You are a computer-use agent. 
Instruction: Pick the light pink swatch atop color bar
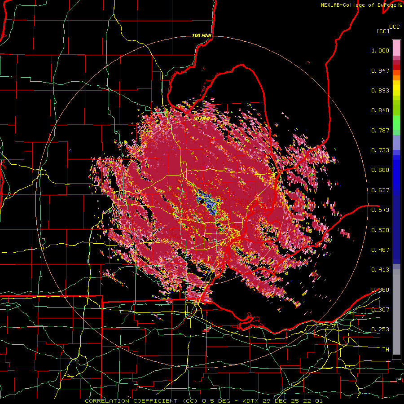(x=396, y=48)
